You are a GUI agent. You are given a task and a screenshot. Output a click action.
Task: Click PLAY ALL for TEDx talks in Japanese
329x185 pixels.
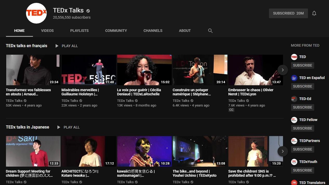pos(71,127)
